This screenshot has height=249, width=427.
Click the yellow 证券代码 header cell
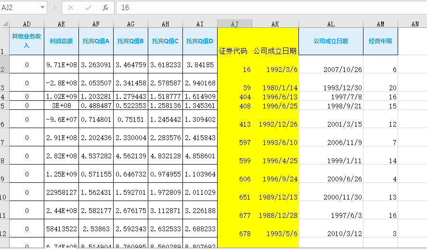(x=234, y=41)
